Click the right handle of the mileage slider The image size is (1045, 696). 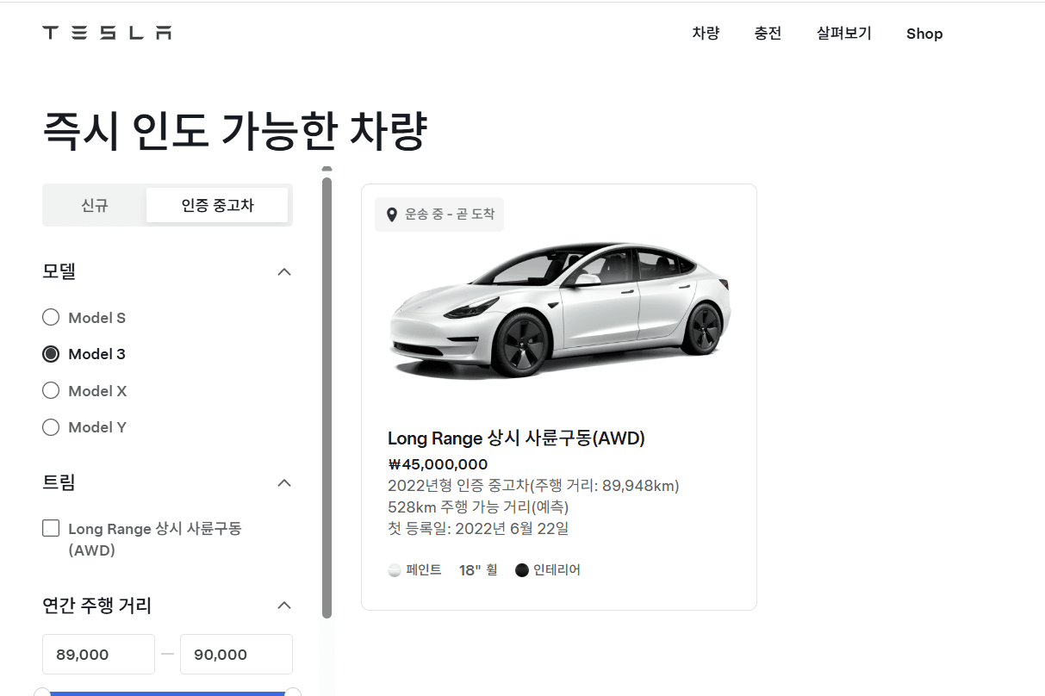click(x=293, y=692)
